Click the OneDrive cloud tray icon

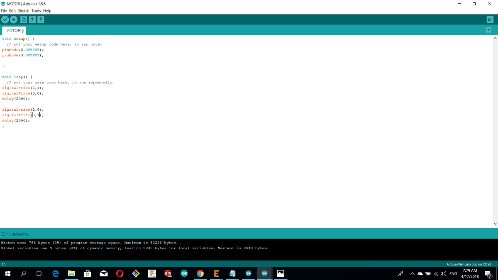(420, 273)
